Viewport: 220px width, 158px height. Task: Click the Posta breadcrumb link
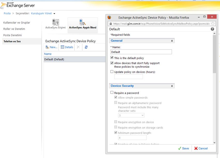(7, 13)
